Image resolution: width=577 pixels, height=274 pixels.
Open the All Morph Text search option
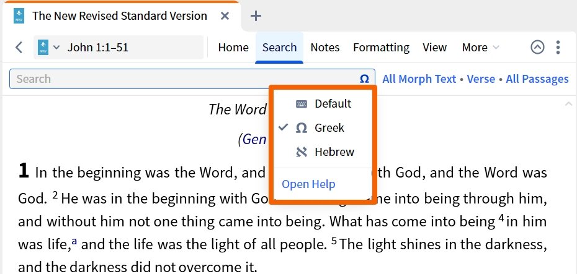[x=419, y=79]
